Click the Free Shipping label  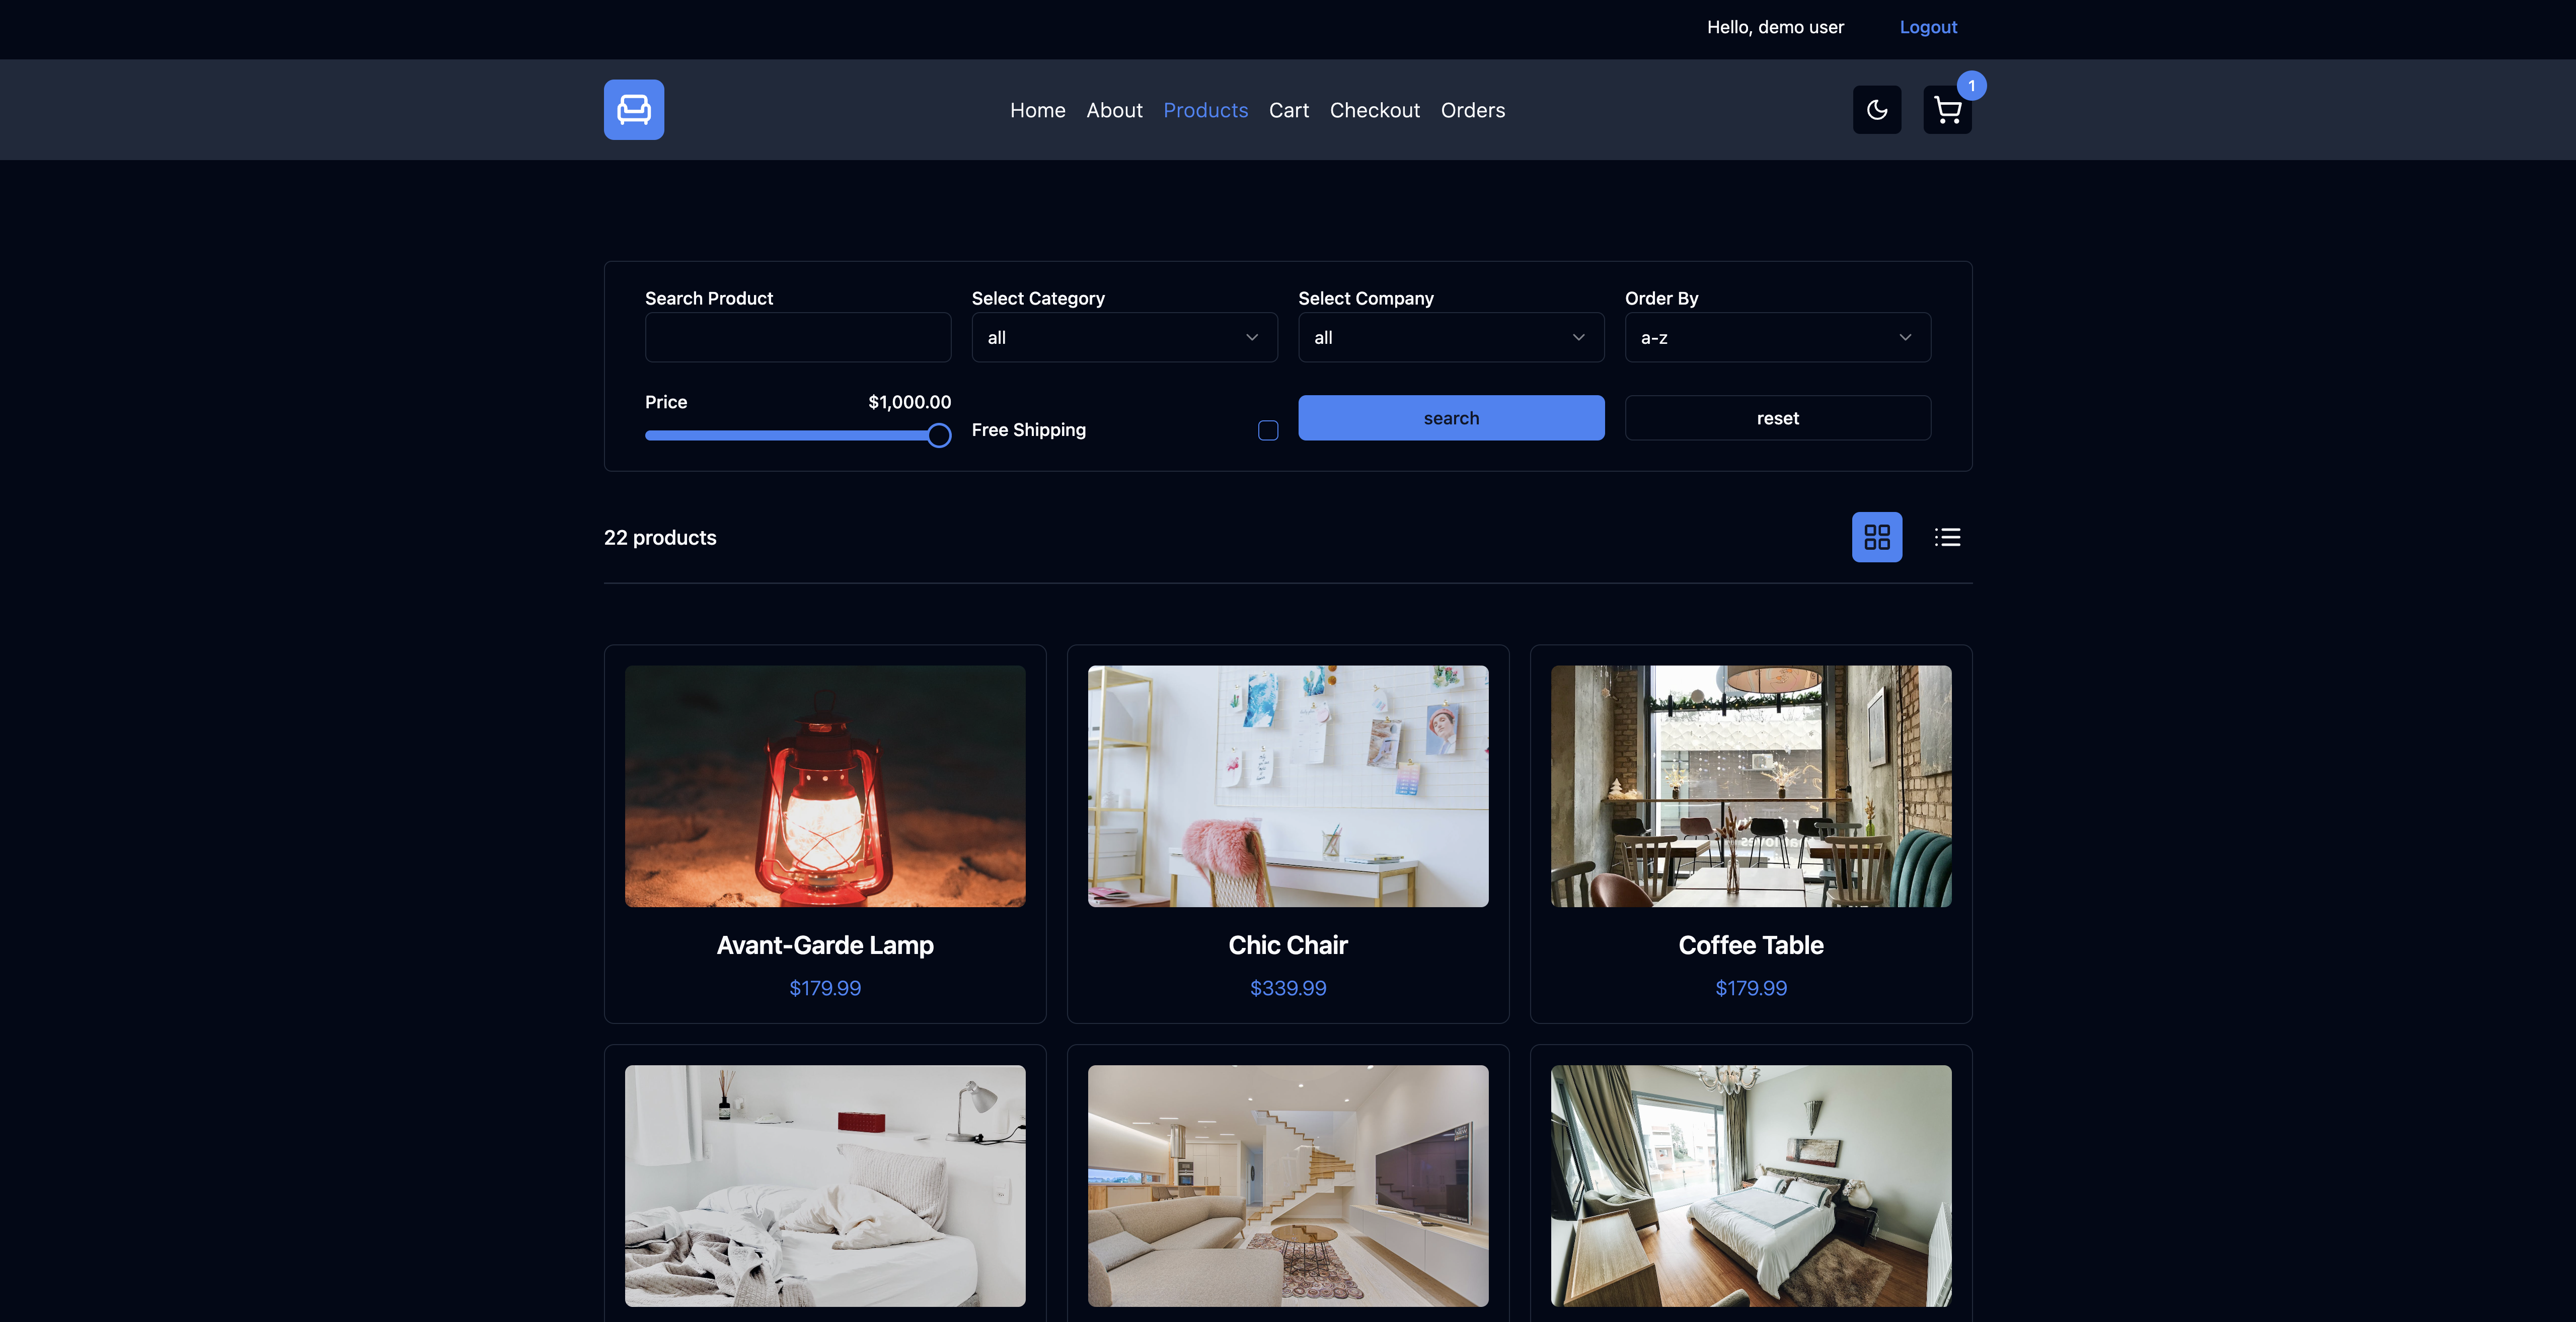1028,430
